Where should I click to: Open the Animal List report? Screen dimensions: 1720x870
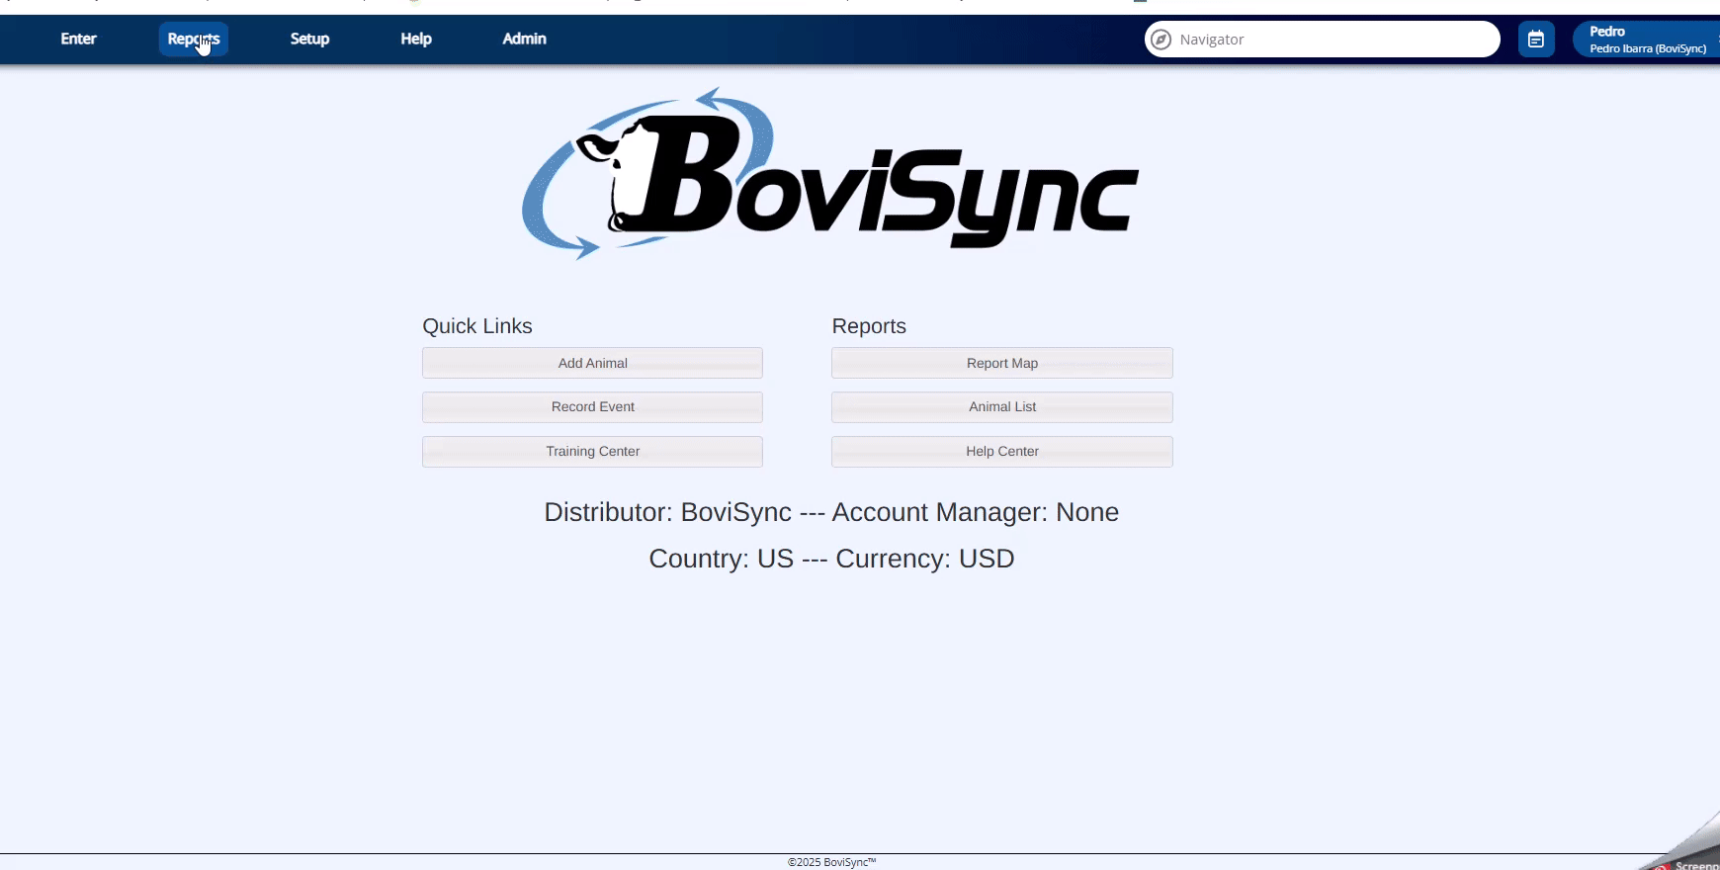coord(1002,406)
